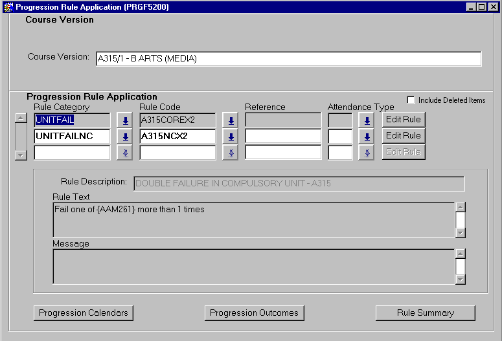The image size is (502, 341).
Task: Open the Progression Outcomes window
Action: click(x=254, y=313)
